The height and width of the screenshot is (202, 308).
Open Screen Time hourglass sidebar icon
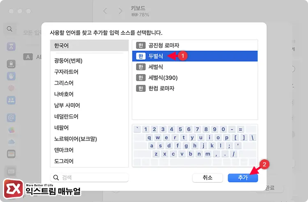click(x=11, y=46)
